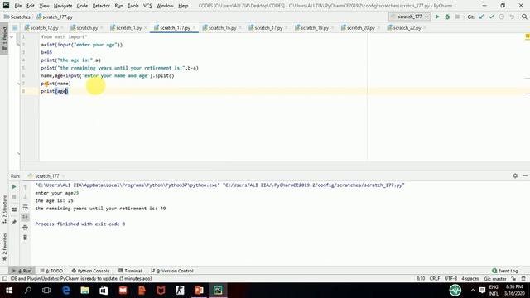
Task: Click the script path link in console
Action: [313, 185]
